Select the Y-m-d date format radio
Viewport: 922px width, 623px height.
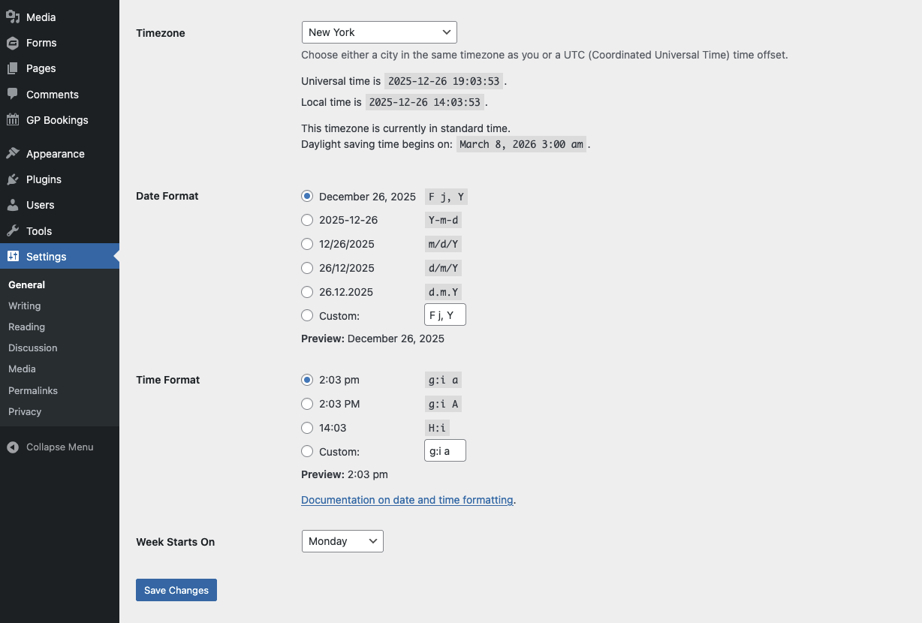(307, 220)
